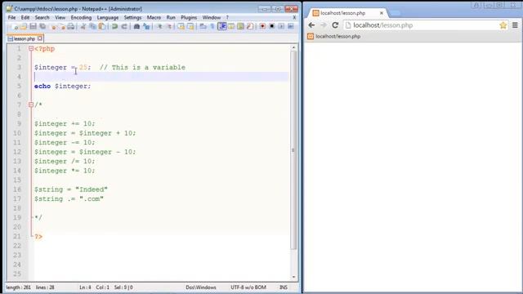Zoom in using the toolbar icon
Image resolution: width=523 pixels, height=294 pixels.
[159, 26]
